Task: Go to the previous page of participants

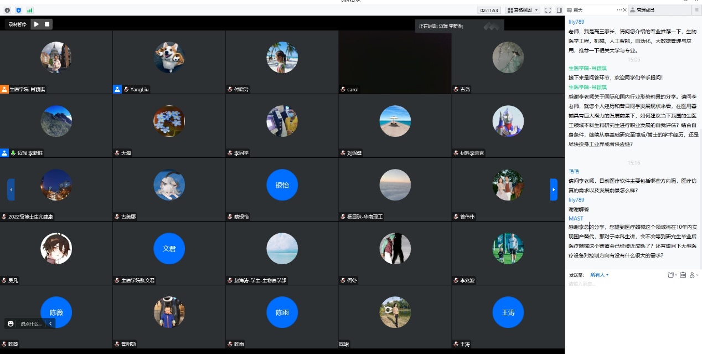Action: coord(11,189)
